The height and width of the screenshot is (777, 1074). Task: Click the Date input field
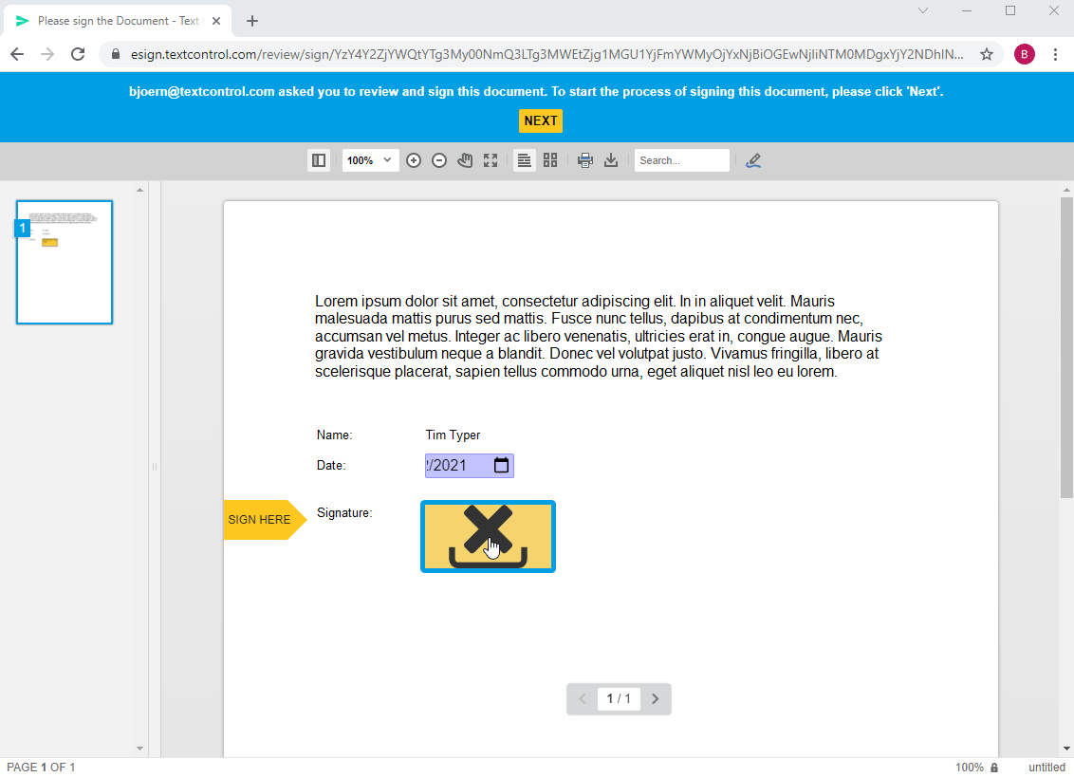(470, 465)
